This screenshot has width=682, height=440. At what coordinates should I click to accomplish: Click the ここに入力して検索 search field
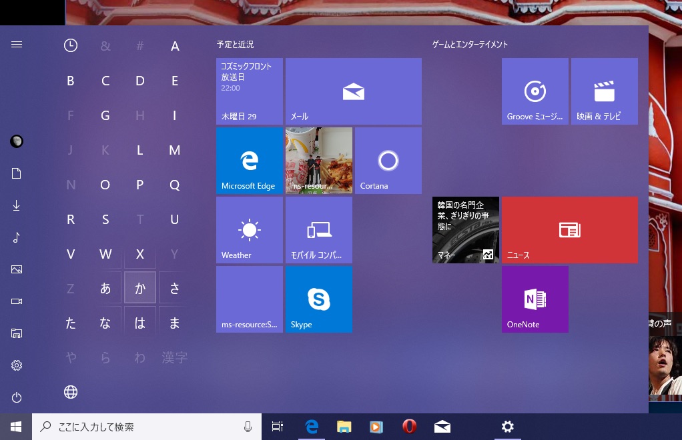(147, 427)
